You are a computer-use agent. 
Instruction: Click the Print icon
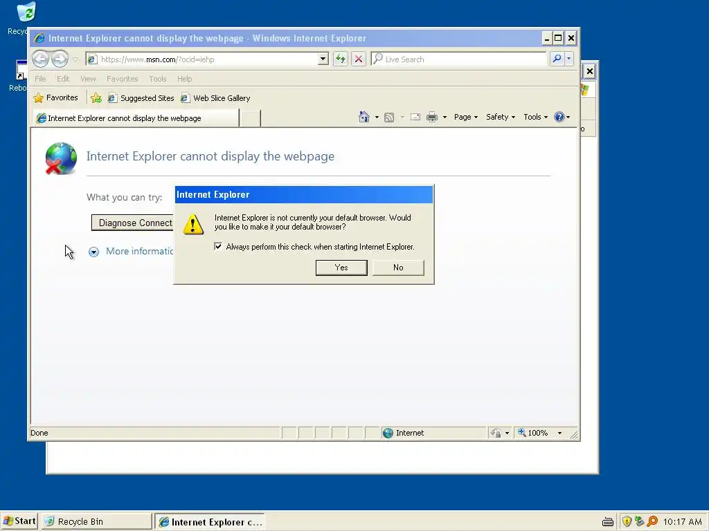tap(432, 117)
